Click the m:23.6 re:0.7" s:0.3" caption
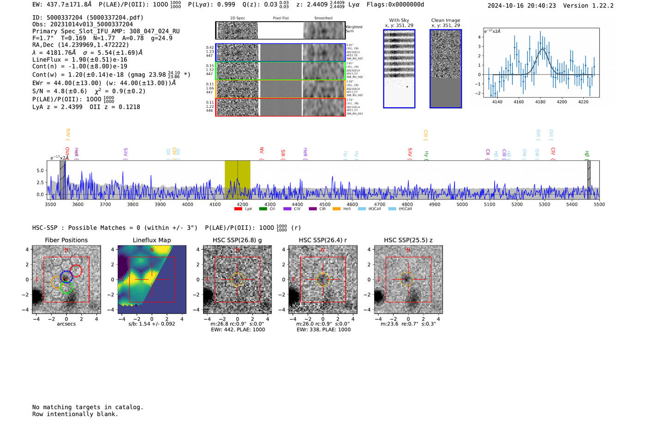This screenshot has width=646, height=439. [x=408, y=324]
